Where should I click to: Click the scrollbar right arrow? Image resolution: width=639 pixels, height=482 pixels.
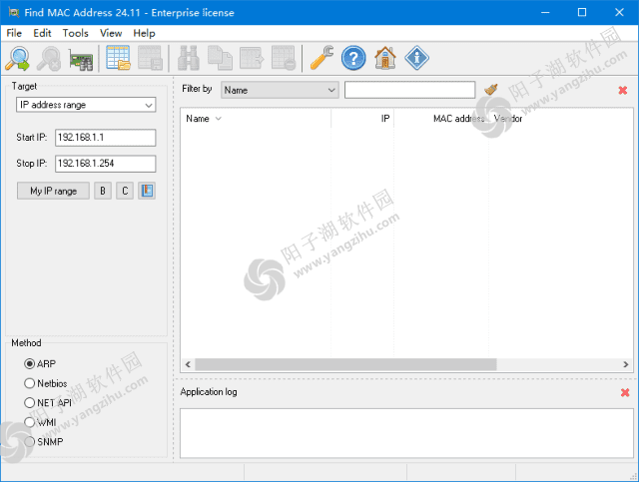626,364
